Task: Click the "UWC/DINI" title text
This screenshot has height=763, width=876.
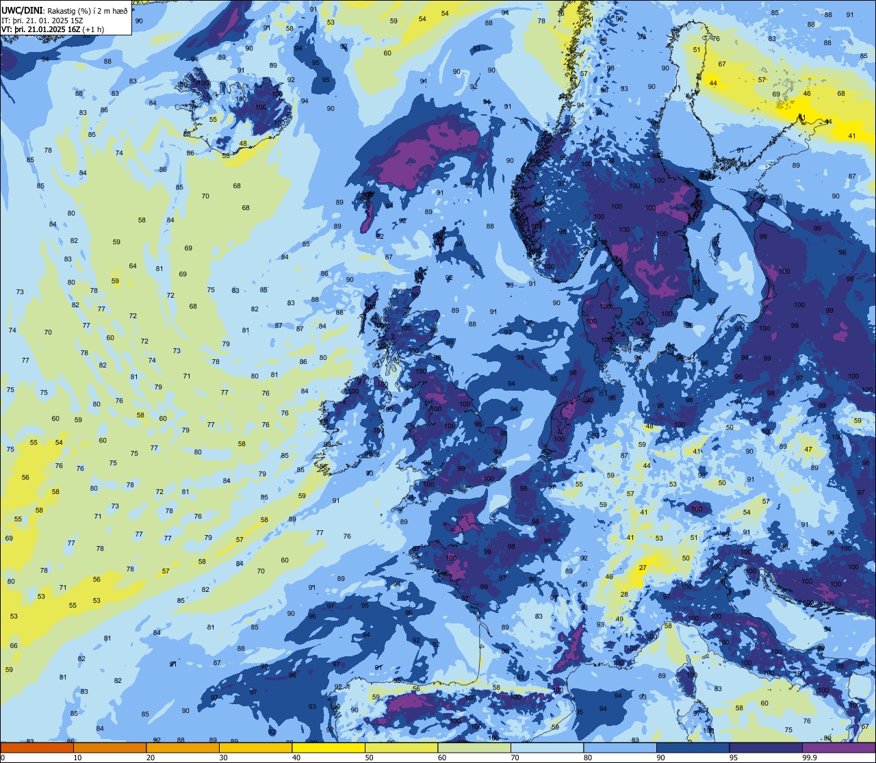Action: click(x=22, y=11)
